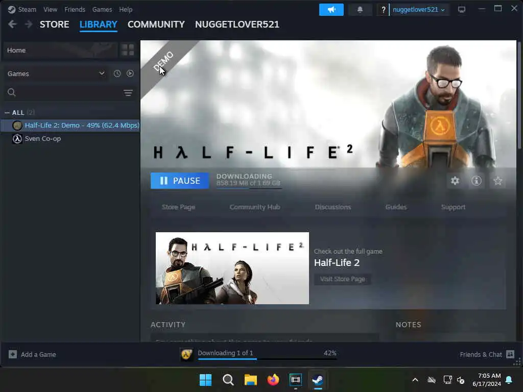
Task: Open the announcements megaphone button
Action: [331, 10]
